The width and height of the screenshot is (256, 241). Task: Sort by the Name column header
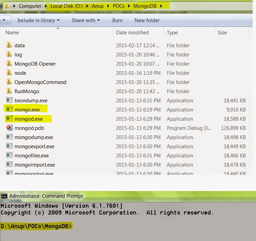click(12, 33)
